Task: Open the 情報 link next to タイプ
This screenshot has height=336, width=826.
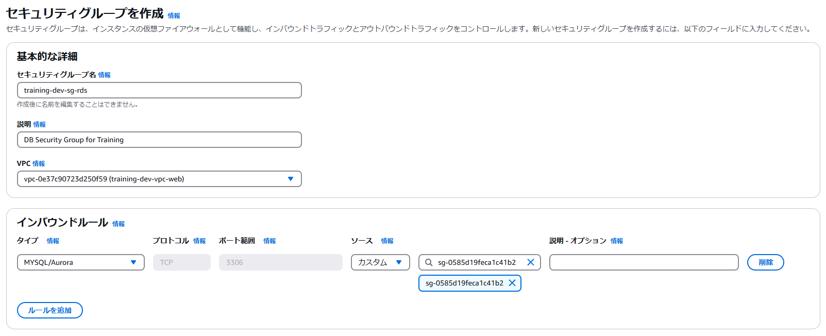Action: click(53, 241)
